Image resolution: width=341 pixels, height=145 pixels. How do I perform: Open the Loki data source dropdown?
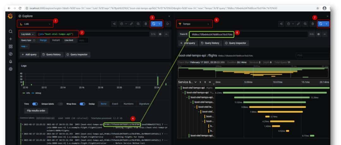35,24
